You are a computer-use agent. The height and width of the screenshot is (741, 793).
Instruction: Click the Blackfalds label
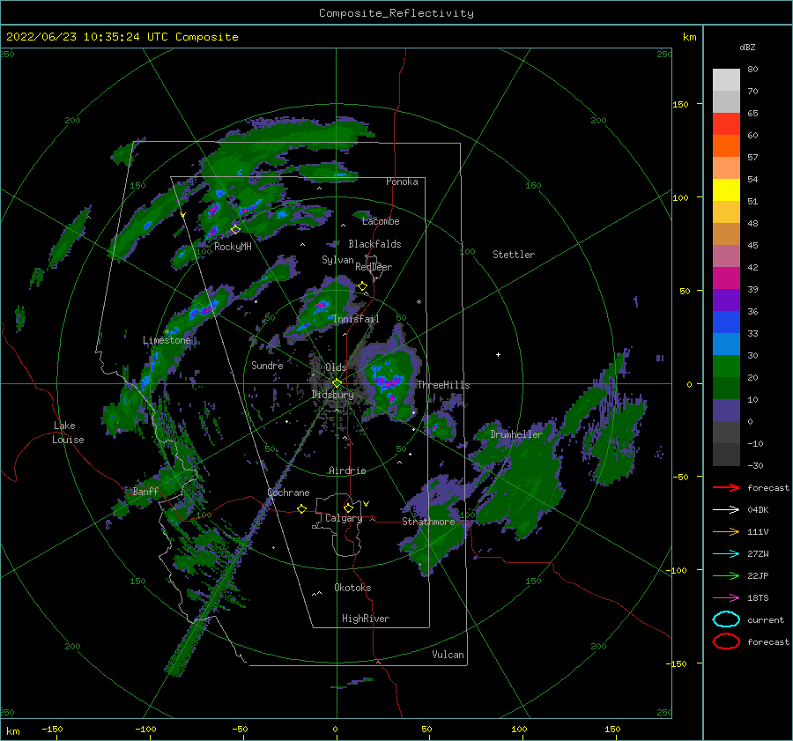[374, 244]
